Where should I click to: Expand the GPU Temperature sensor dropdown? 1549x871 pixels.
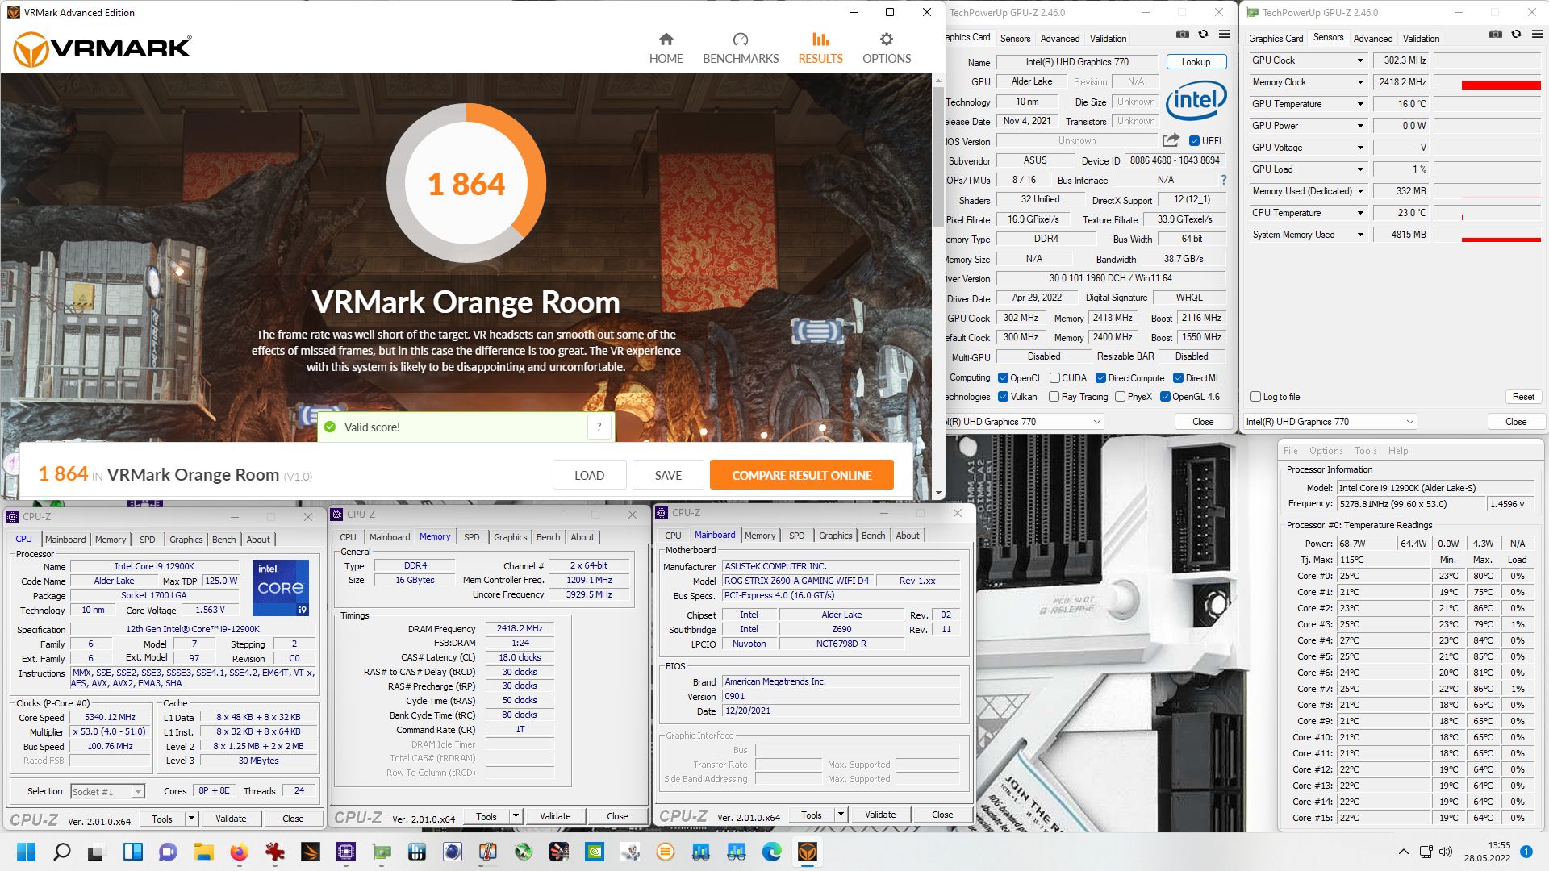(1360, 104)
